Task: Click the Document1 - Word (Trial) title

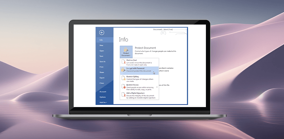Action: point(163,30)
